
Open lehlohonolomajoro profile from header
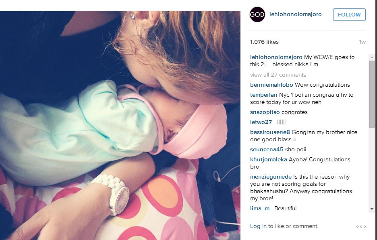[x=296, y=14]
